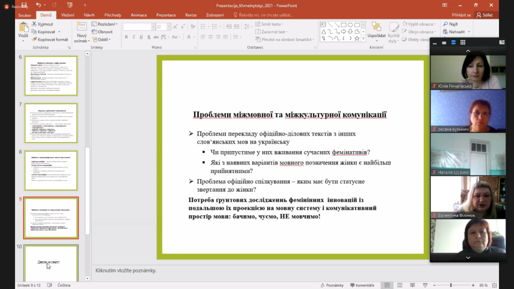The height and width of the screenshot is (289, 514).
Task: Click the spell check icon in the status bar
Action: (50, 285)
